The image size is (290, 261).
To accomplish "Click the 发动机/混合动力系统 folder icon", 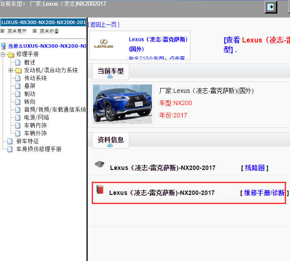I will [x=18, y=70].
